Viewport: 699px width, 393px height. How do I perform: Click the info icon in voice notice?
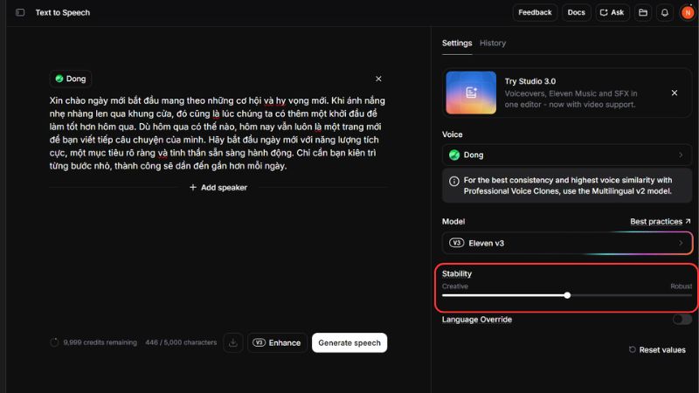(453, 182)
